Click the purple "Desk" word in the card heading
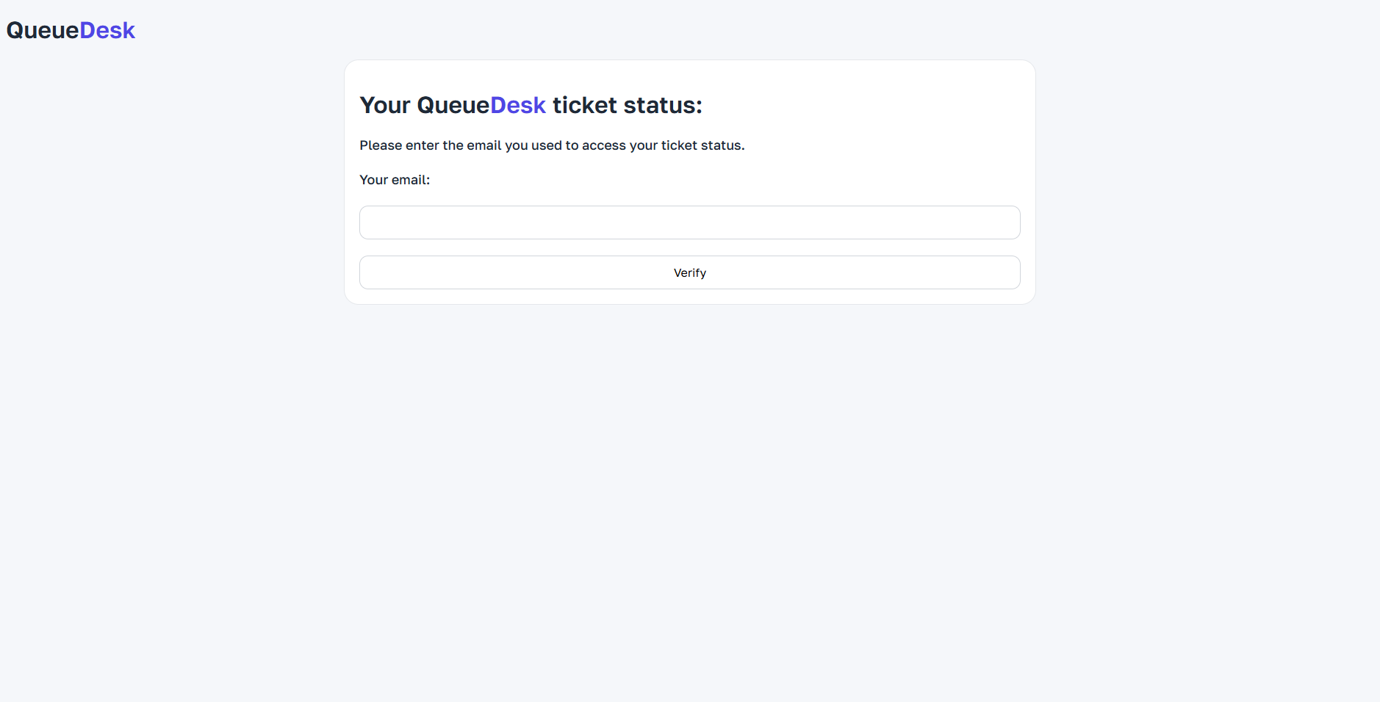 (518, 105)
